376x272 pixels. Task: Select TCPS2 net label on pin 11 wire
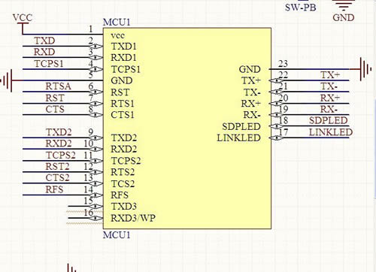click(x=61, y=155)
